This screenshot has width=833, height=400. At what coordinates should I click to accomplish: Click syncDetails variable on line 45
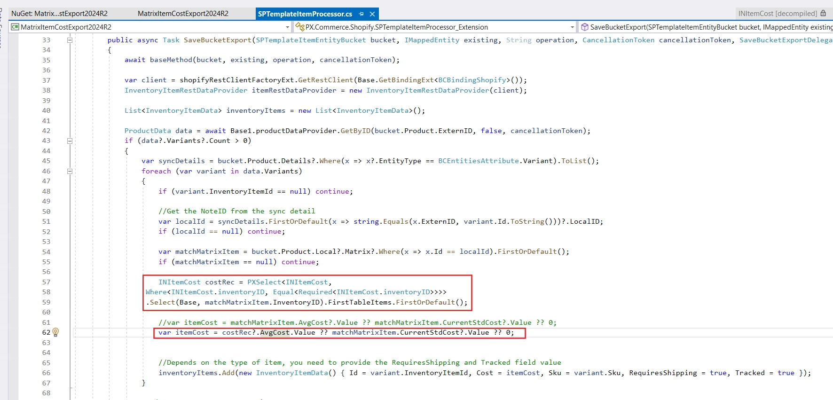(182, 161)
